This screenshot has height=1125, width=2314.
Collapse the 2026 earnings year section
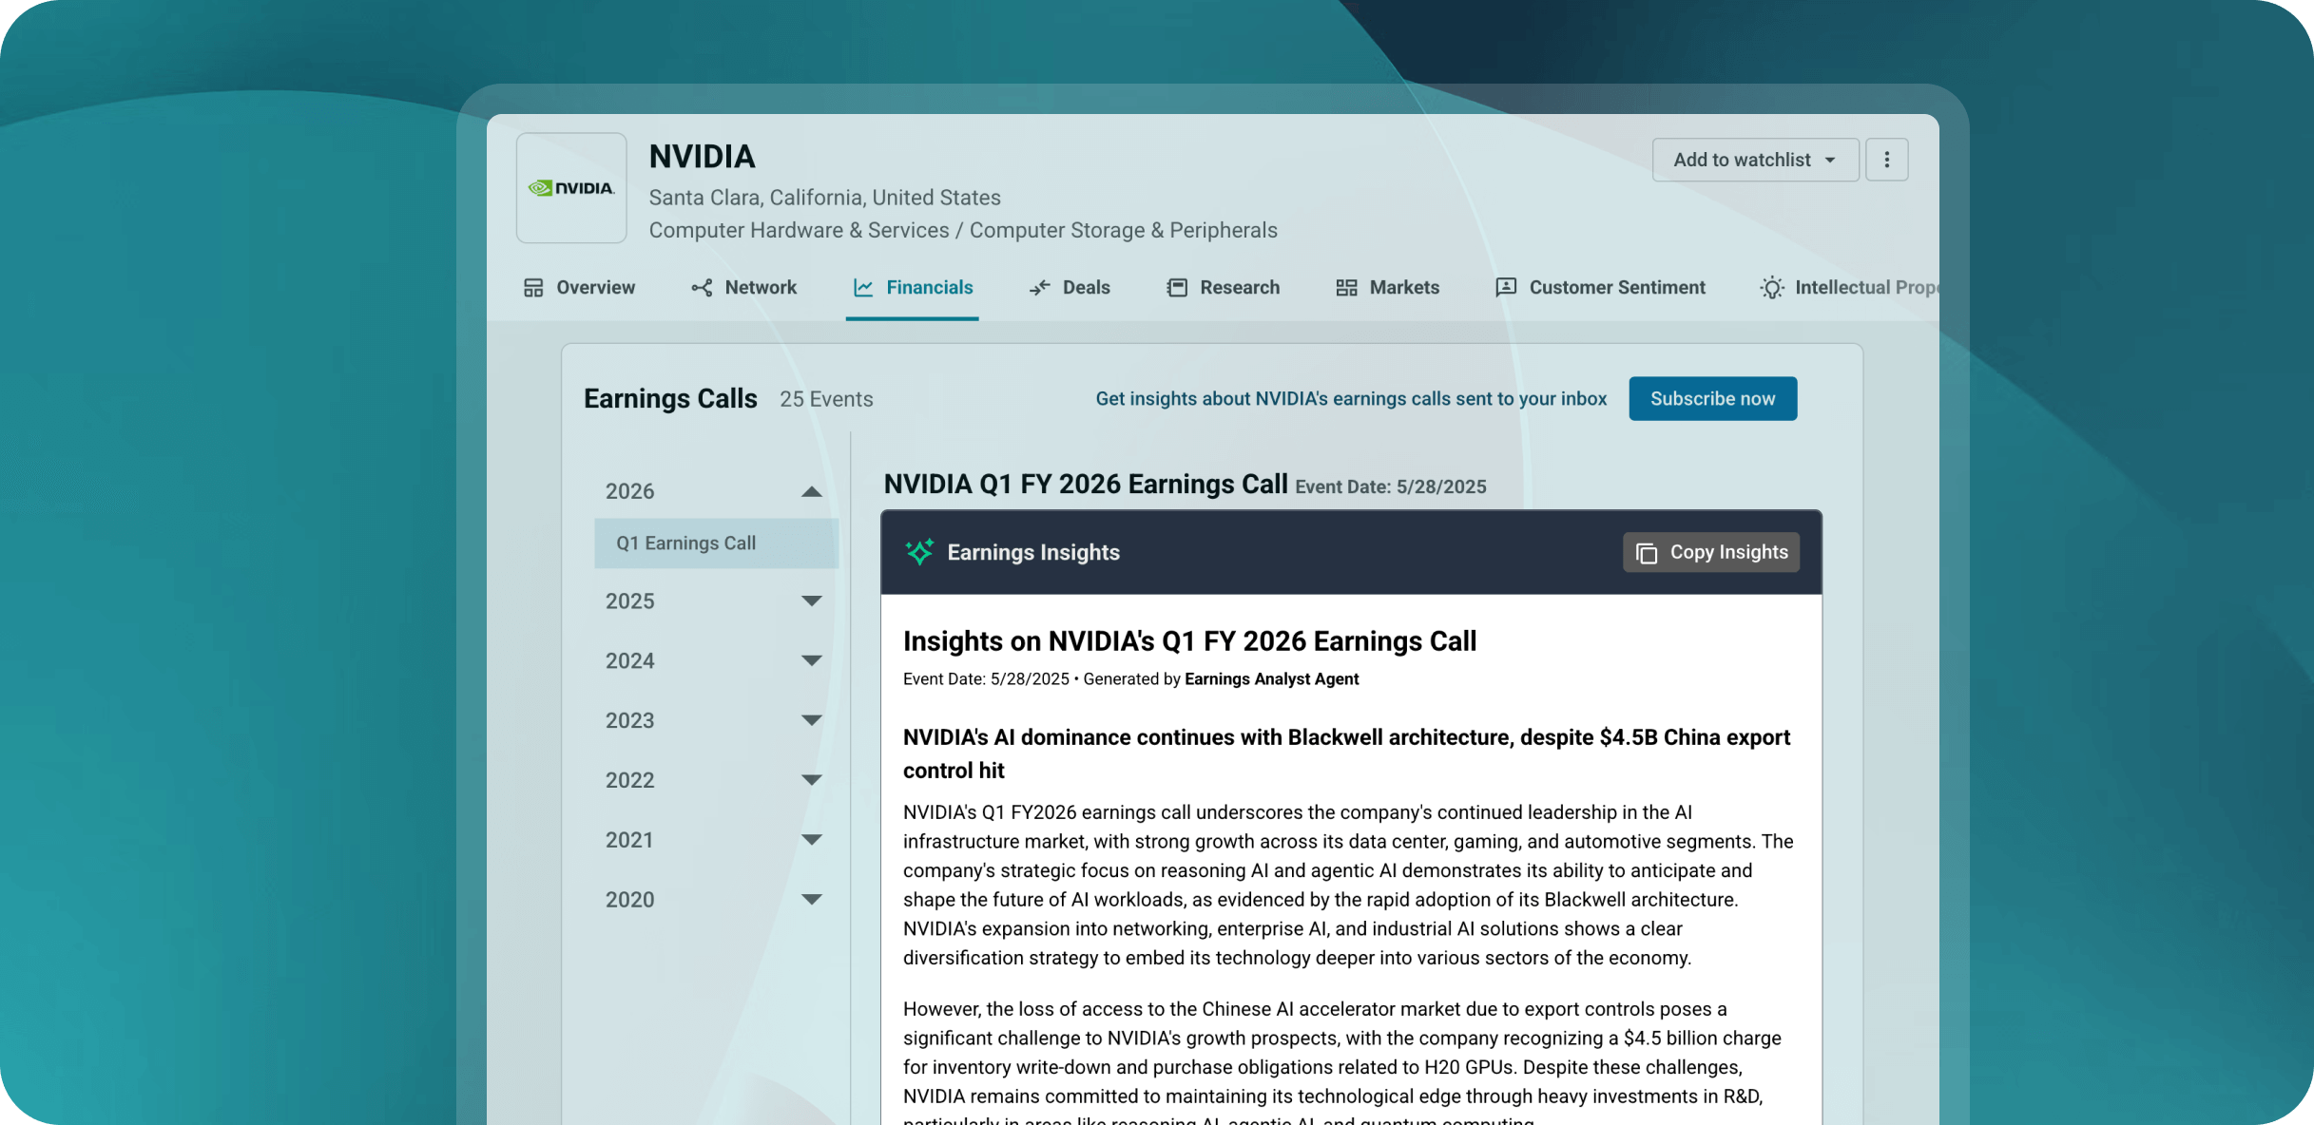[x=811, y=491]
